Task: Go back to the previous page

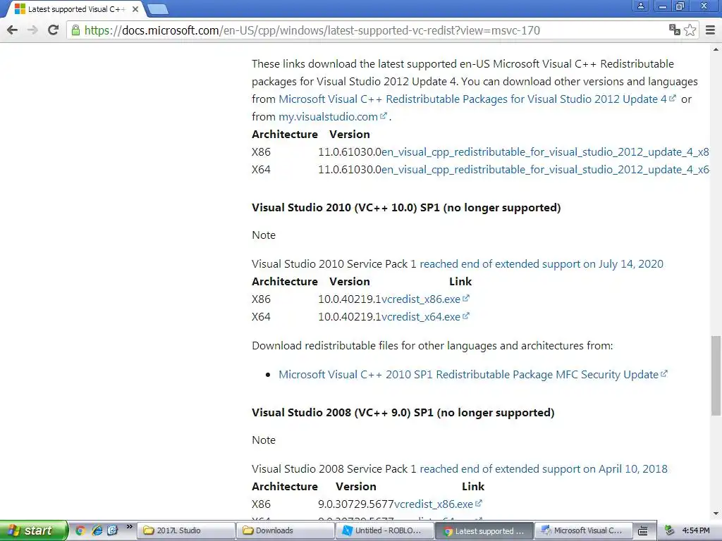Action: point(13,30)
